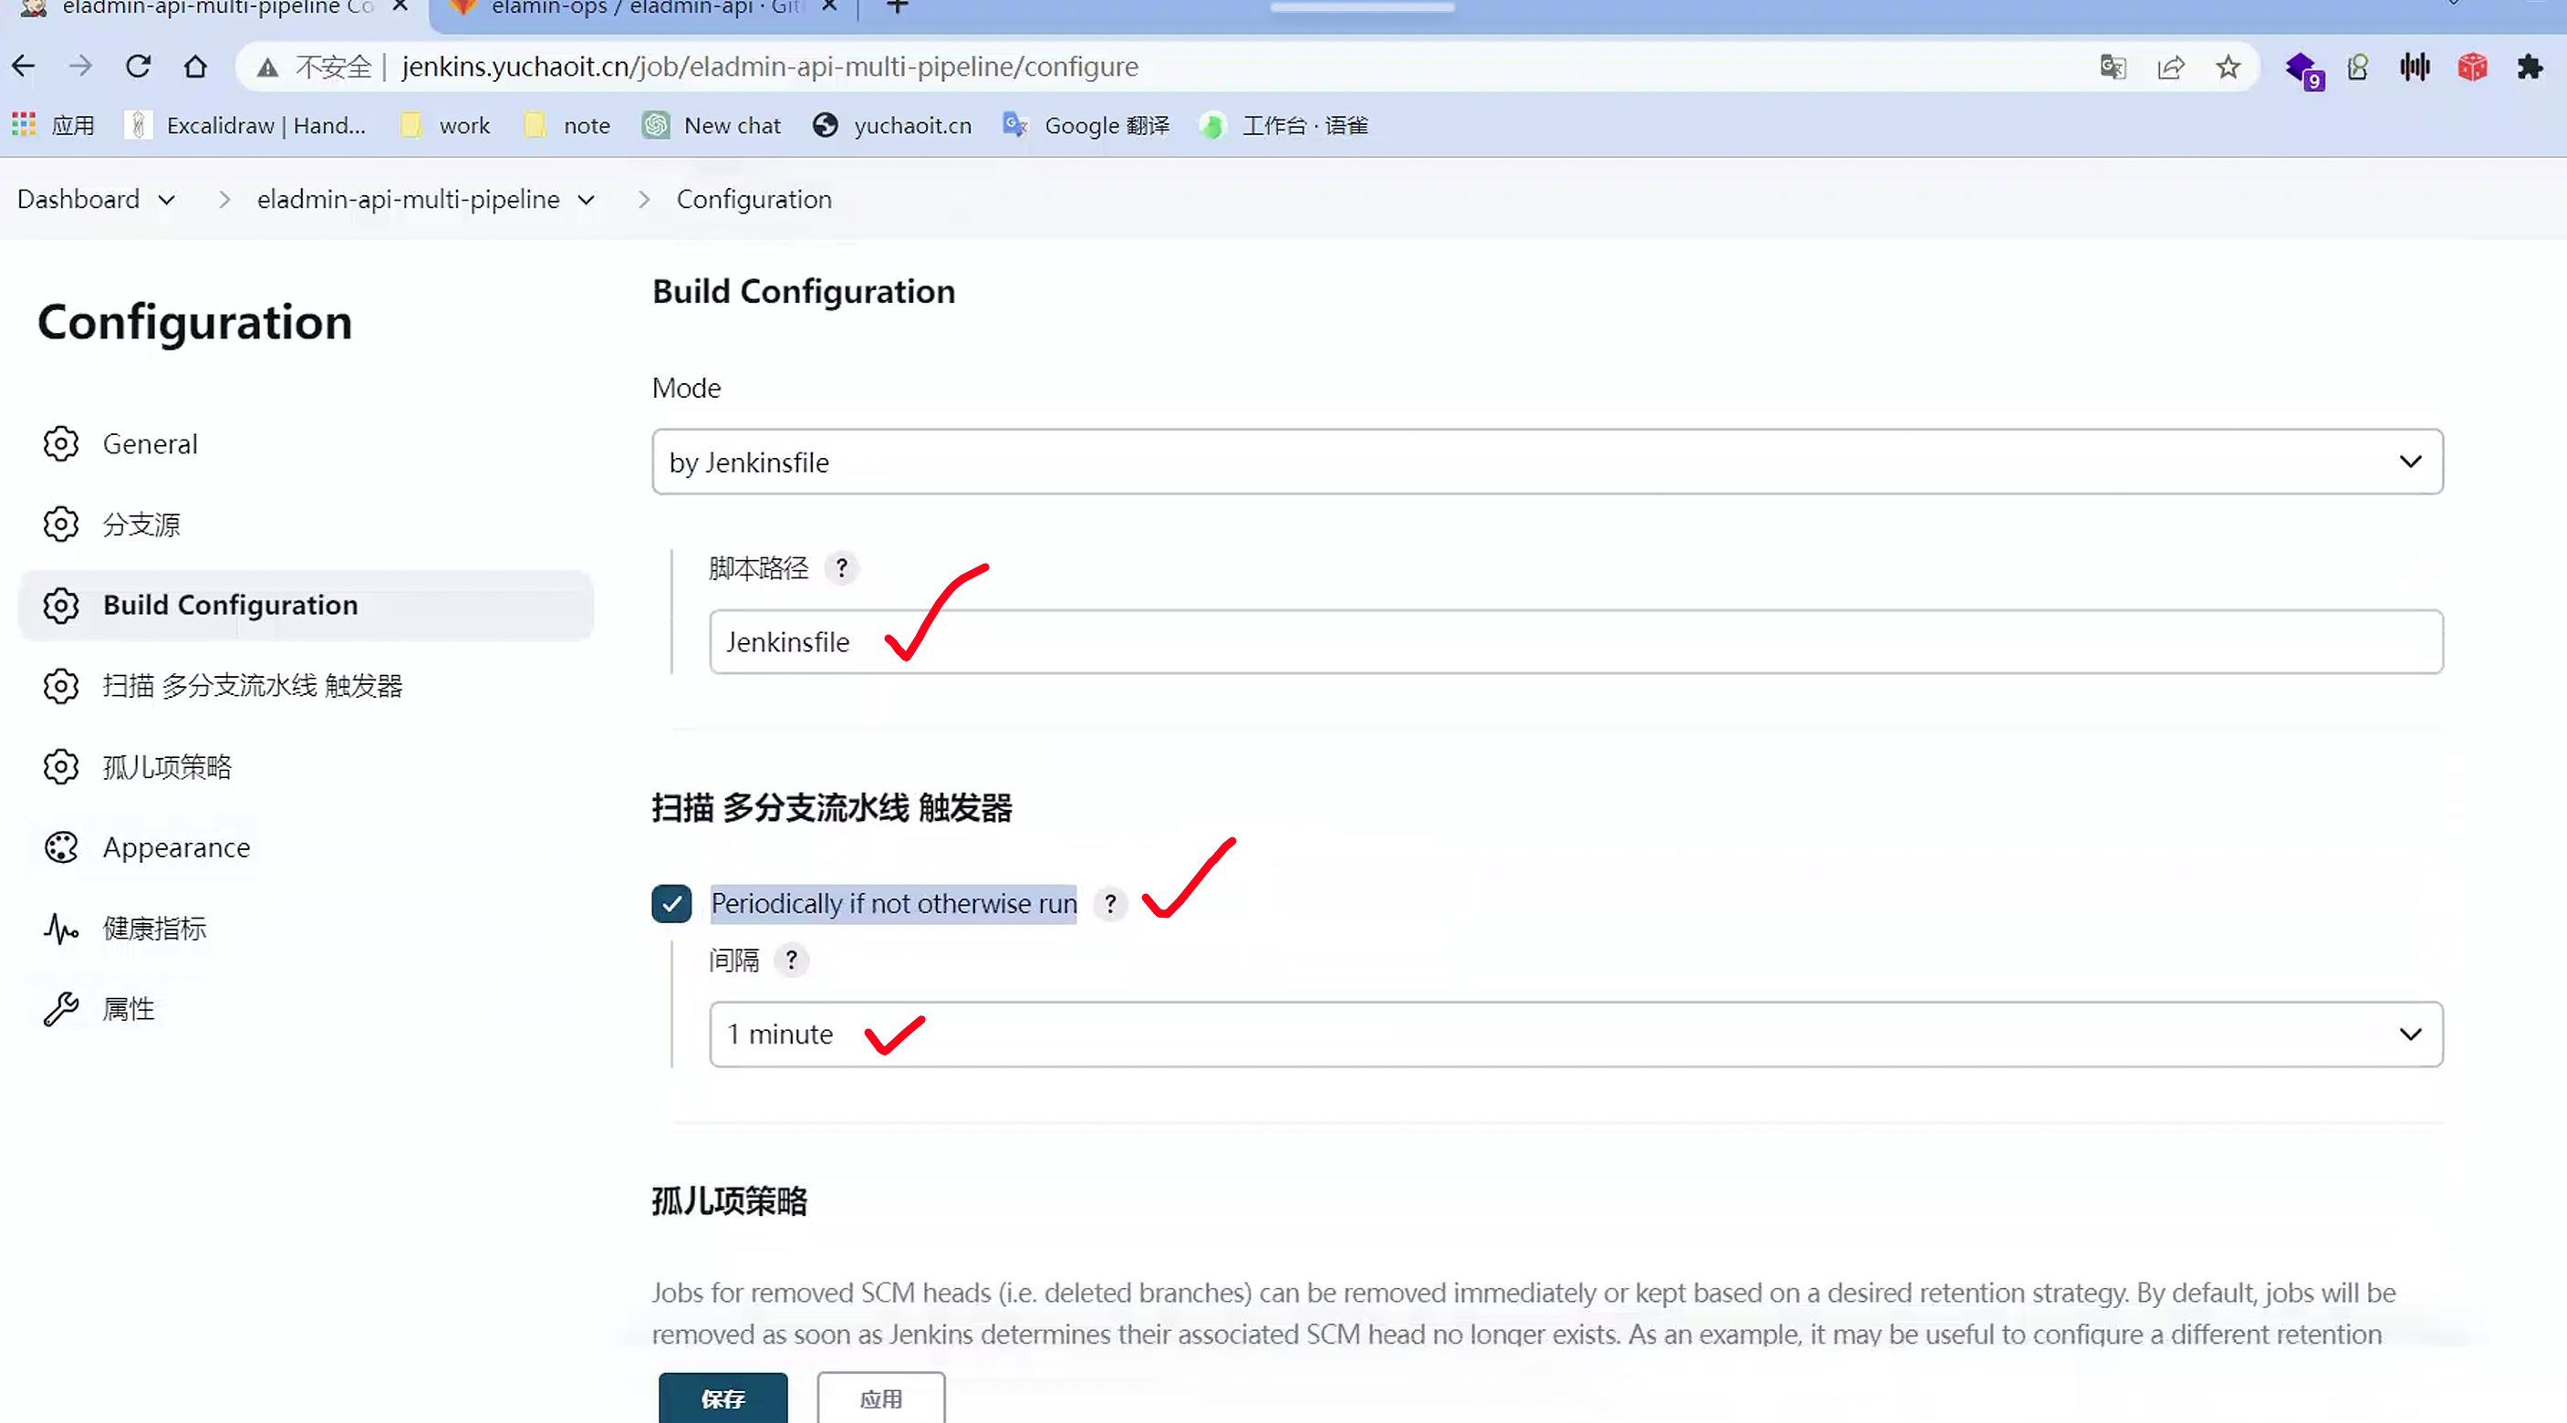Click the browser reload page icon
This screenshot has height=1423, width=2567.
(138, 67)
